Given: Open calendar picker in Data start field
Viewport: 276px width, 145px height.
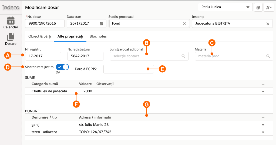Looking at the screenshot, I should click(101, 24).
